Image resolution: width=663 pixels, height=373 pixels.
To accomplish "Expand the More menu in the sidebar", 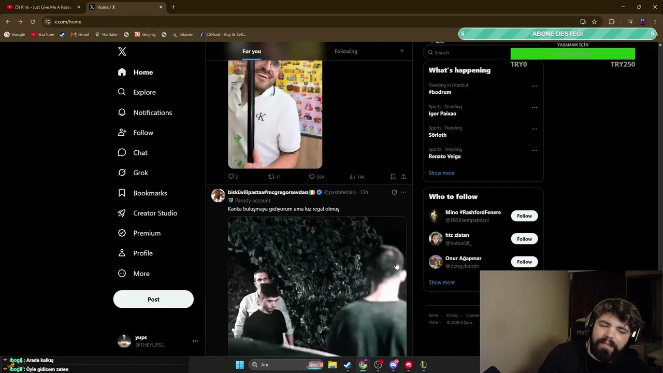I will [134, 274].
